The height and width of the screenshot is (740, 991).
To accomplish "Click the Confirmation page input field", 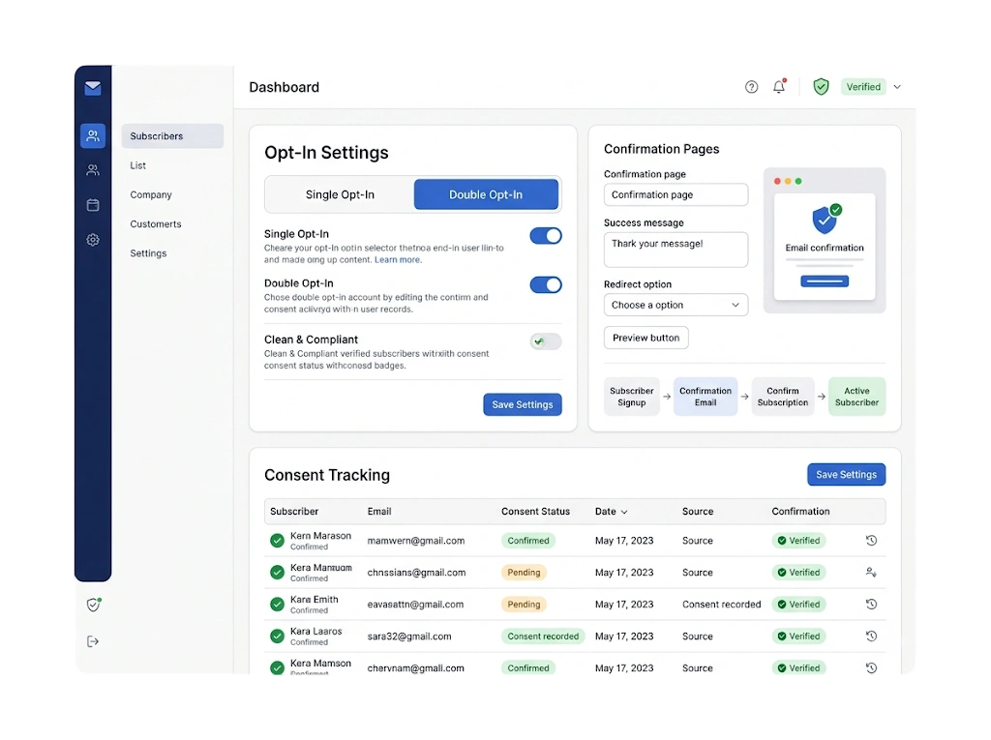I will 676,194.
